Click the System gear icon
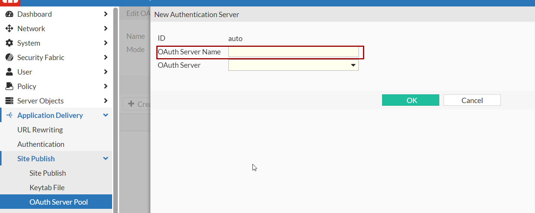535x213 pixels. click(x=9, y=43)
